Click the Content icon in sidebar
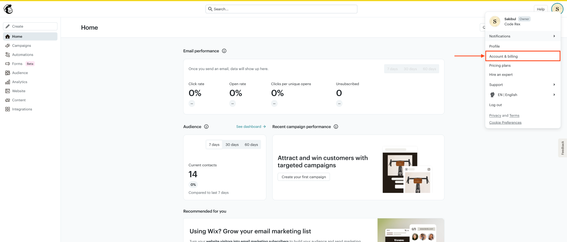567x242 pixels. click(8, 100)
